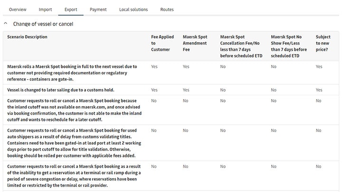Click No Show Fee 'No' in severe congestion row
342x192 pixels.
[x=274, y=166]
